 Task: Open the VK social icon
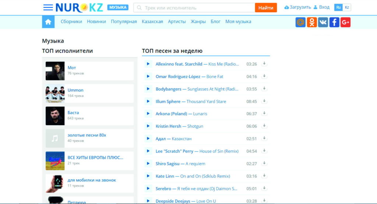coord(323,22)
